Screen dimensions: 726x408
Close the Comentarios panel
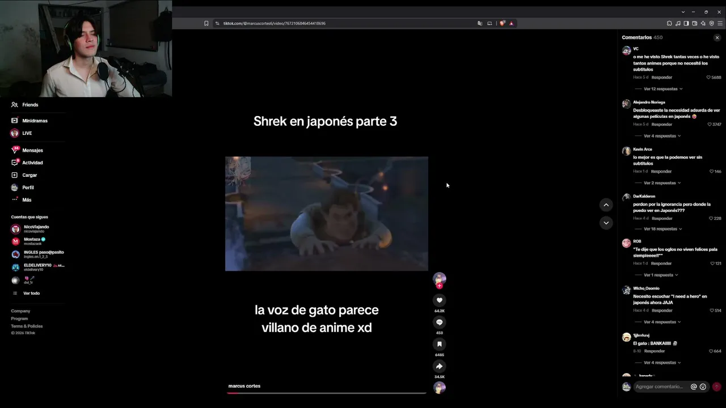point(717,37)
